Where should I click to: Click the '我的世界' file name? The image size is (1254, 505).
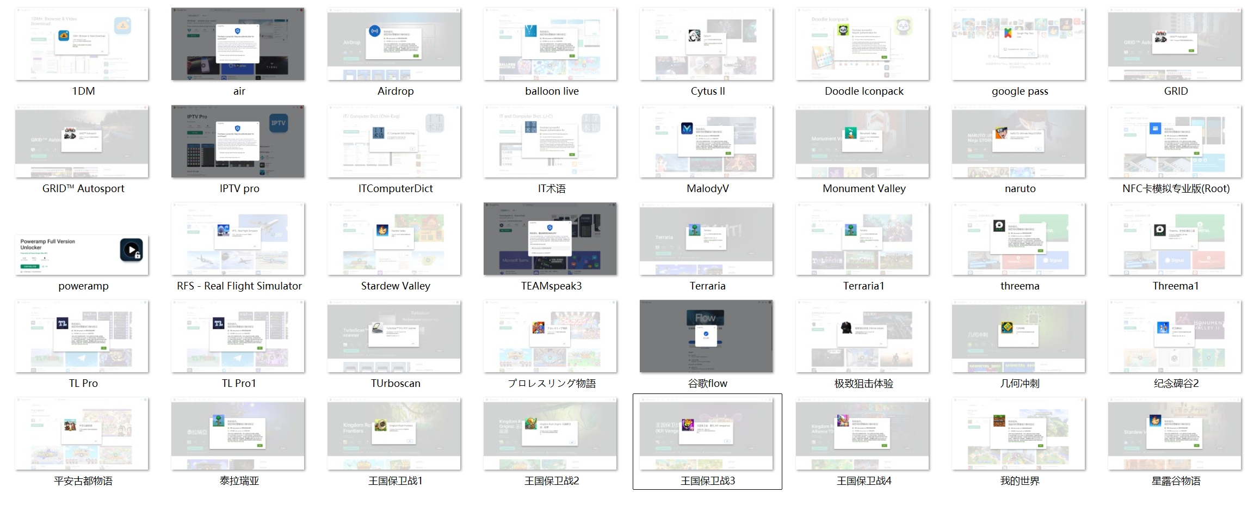[1020, 481]
